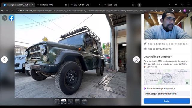Open the purple Chrome profile avatar

tap(185, 11)
